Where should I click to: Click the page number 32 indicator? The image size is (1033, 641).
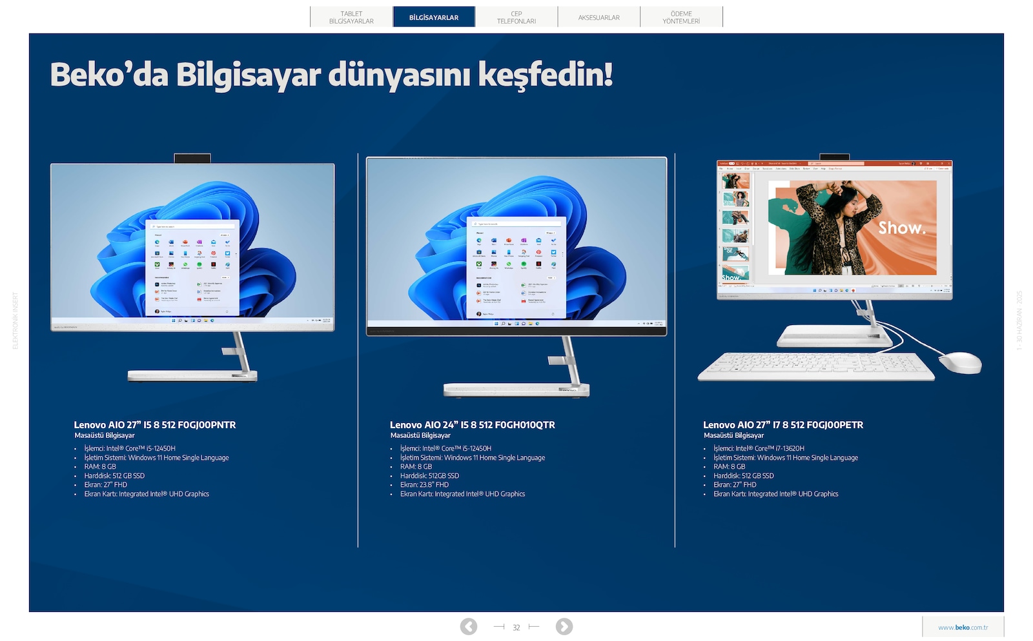click(516, 627)
